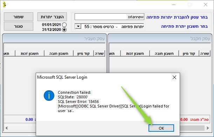The height and width of the screenshot is (137, 214).
Task: Click the שמור (save) button
Action: 19,17
